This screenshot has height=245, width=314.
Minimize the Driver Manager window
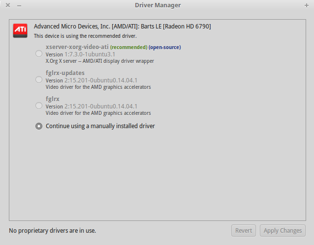pos(19,5)
